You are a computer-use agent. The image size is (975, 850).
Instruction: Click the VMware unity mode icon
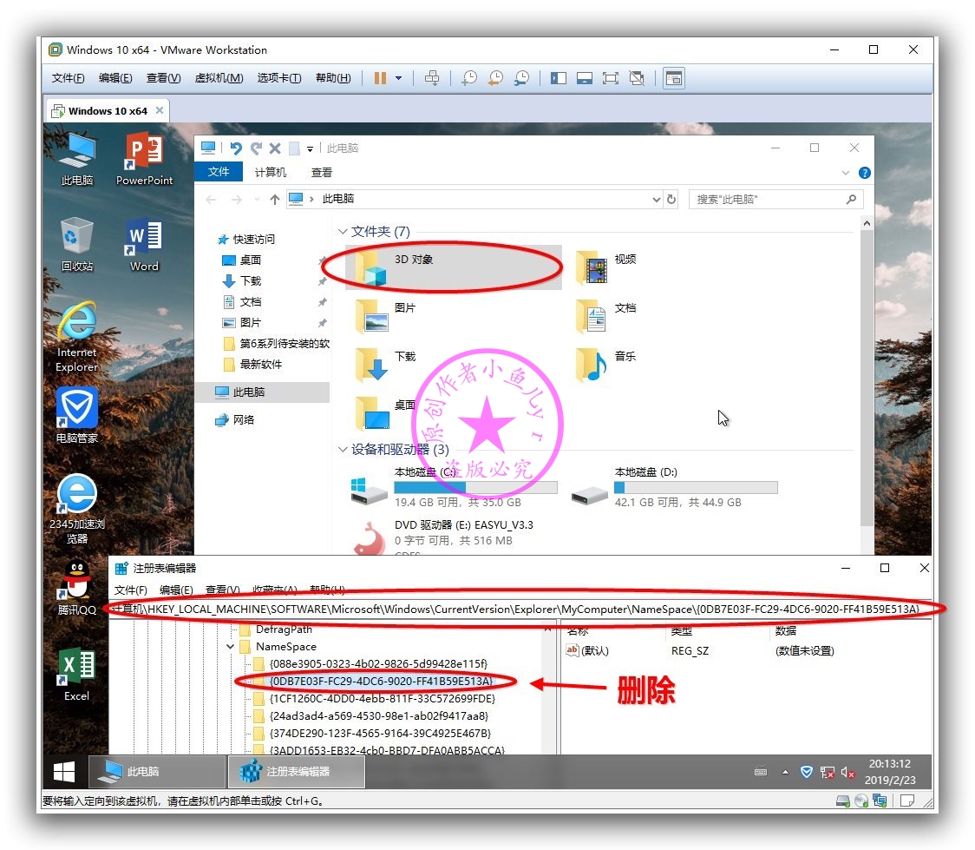click(x=637, y=78)
